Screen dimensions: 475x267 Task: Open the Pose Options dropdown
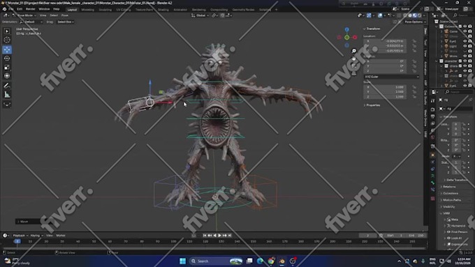[x=416, y=22]
